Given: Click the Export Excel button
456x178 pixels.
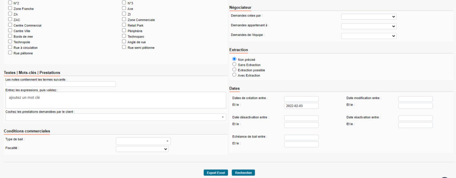Looking at the screenshot, I should [216, 173].
